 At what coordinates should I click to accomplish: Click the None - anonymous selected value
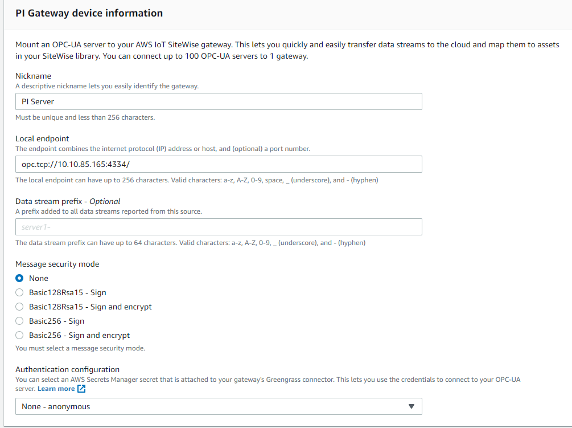56,406
